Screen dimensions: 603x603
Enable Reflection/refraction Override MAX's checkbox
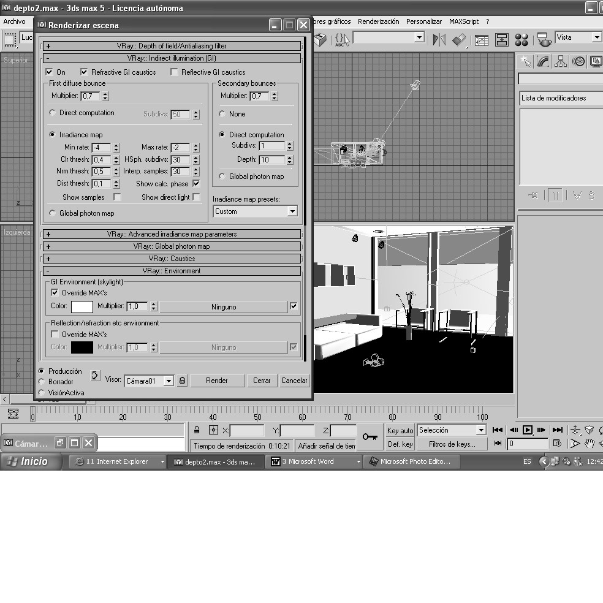tap(55, 334)
